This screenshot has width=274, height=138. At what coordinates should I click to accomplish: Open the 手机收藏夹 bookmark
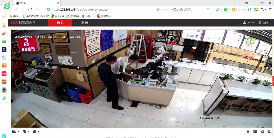pos(31,16)
